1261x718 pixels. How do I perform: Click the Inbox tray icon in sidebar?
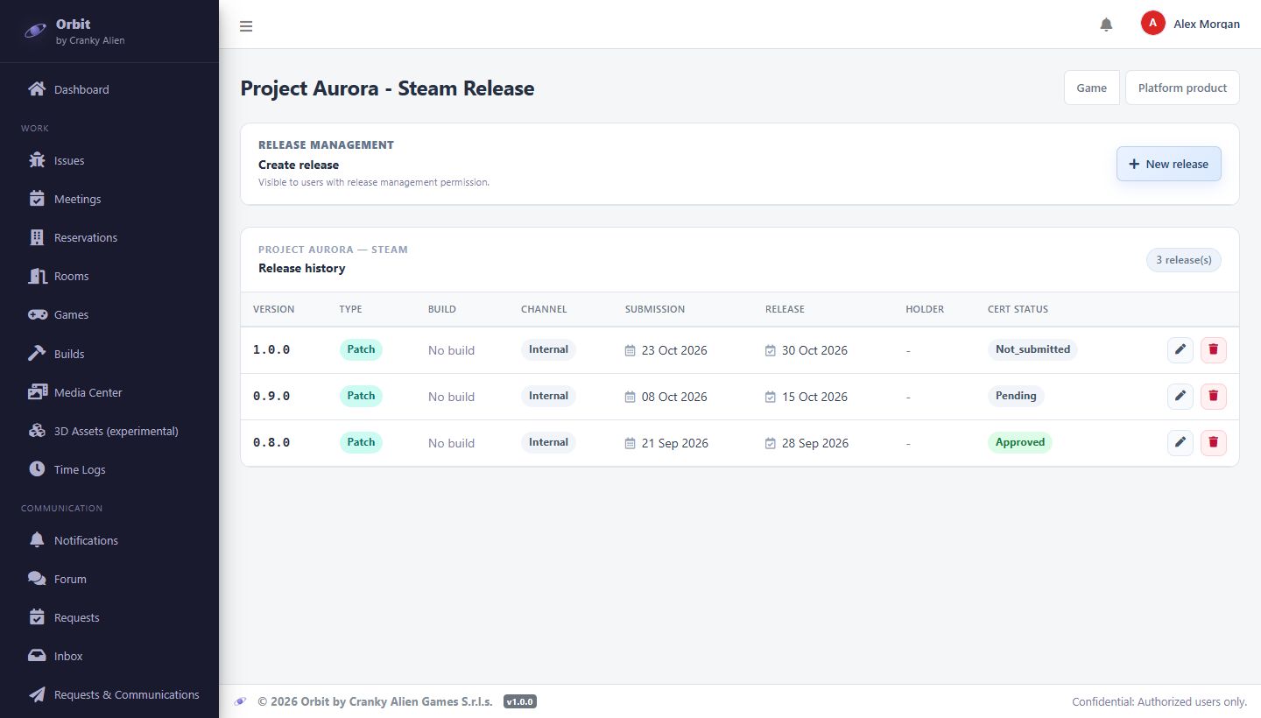(x=37, y=656)
